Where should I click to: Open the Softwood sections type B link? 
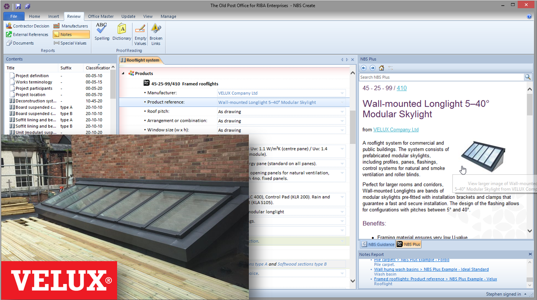302,264
